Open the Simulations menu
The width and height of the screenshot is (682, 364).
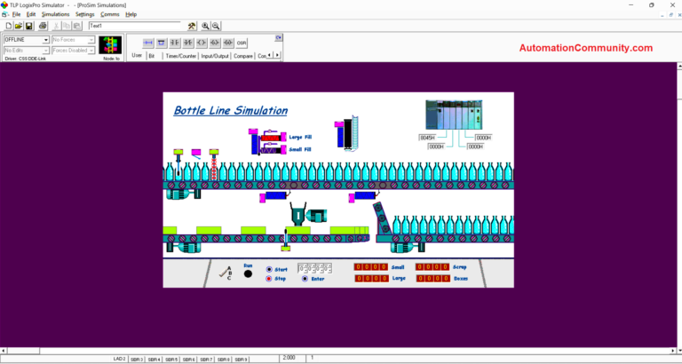(x=55, y=15)
